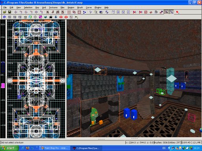Click the y-axis Flip toolbar icon
Screen dimensions: 202x151
(26, 12)
